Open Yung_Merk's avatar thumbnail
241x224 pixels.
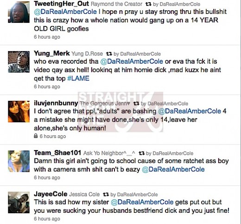(19, 62)
